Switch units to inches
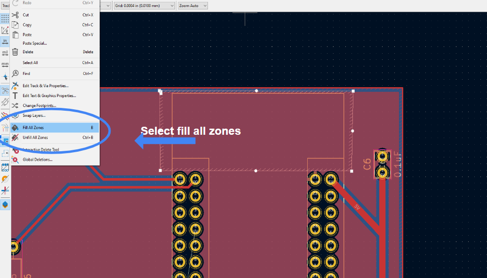This screenshot has width=487, height=278. tap(5, 41)
